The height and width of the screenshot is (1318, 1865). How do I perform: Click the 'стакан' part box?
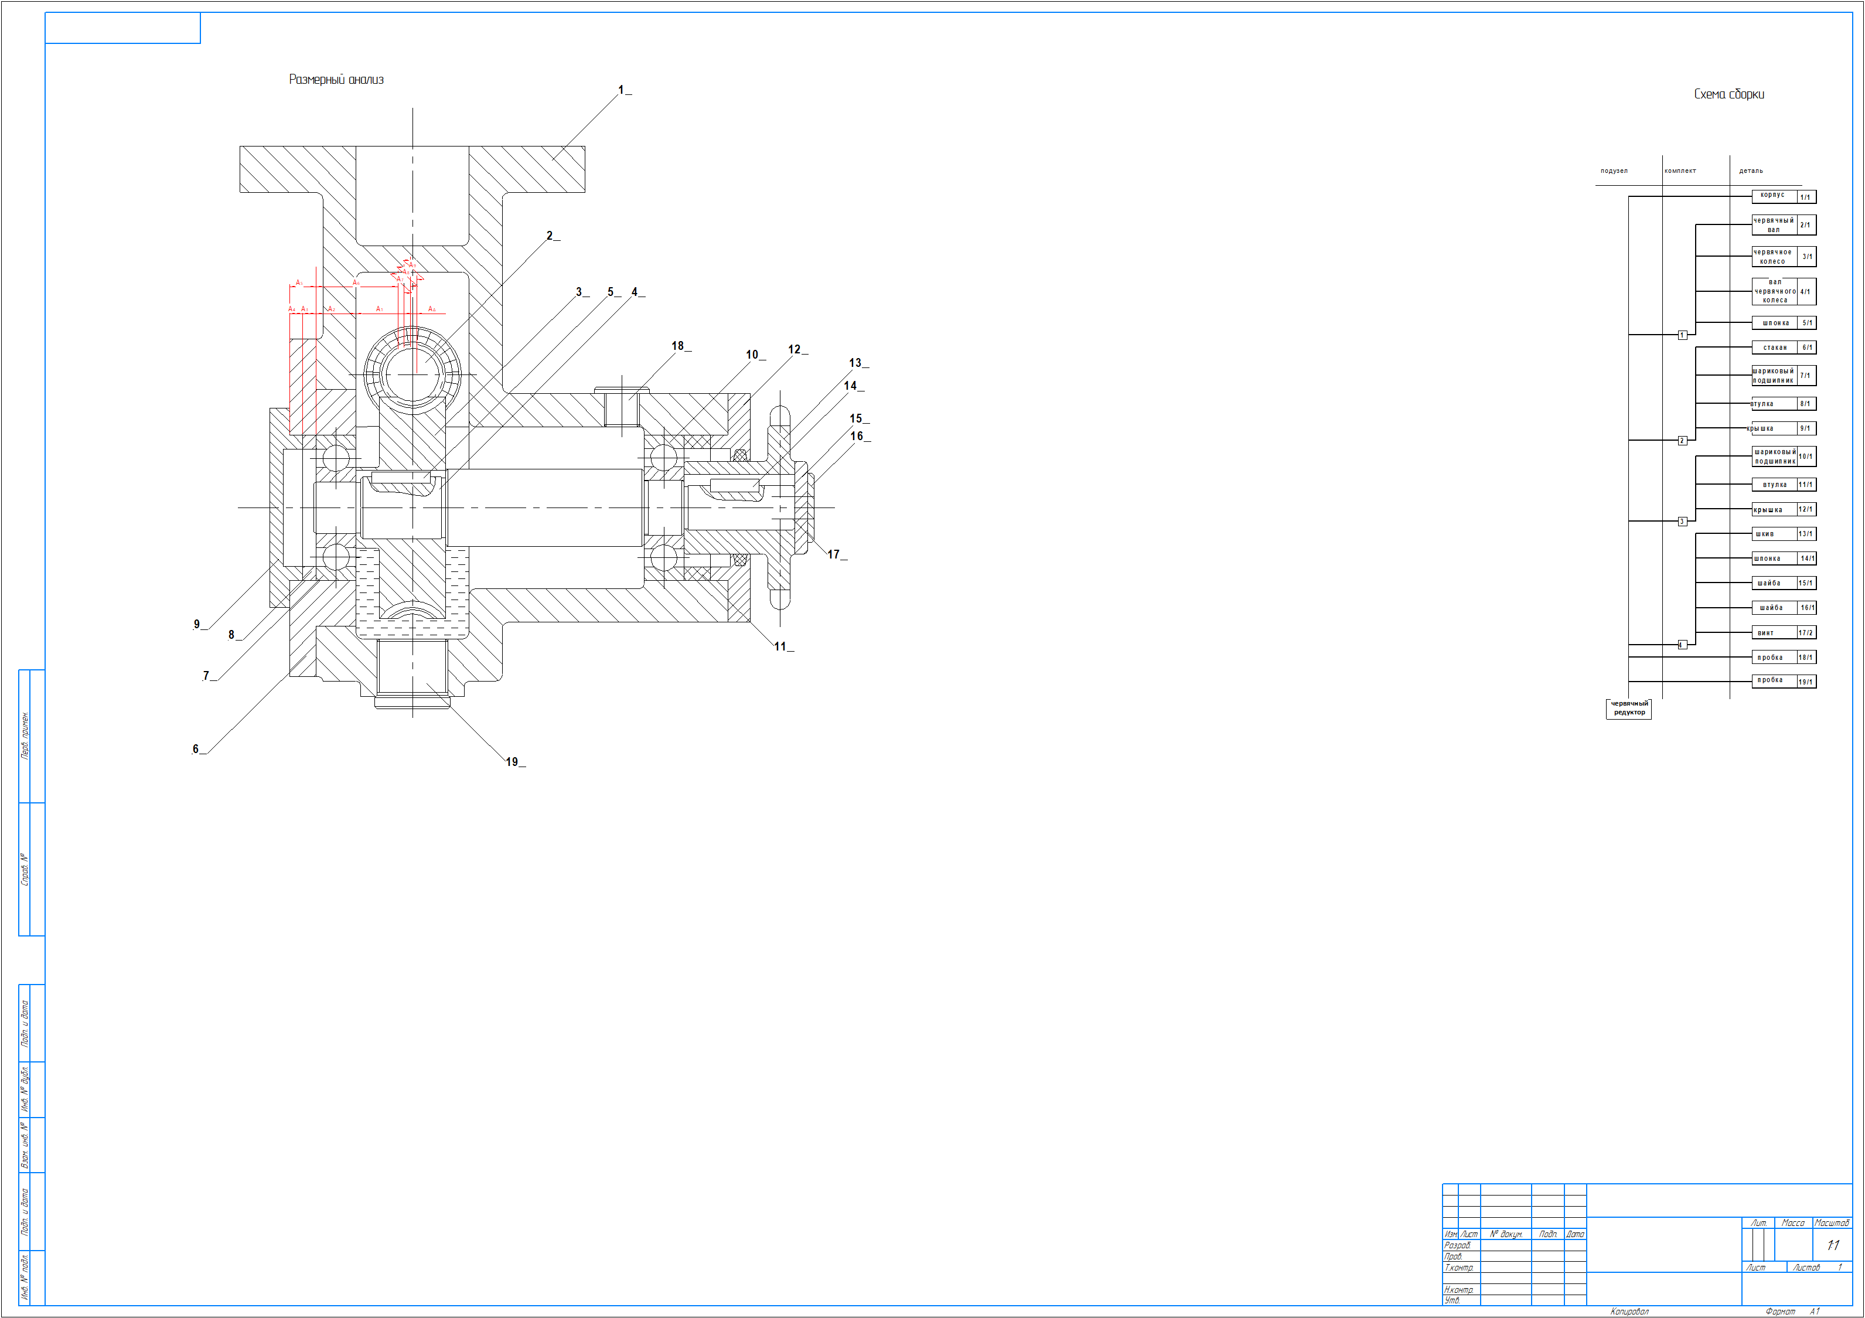[x=1774, y=348]
